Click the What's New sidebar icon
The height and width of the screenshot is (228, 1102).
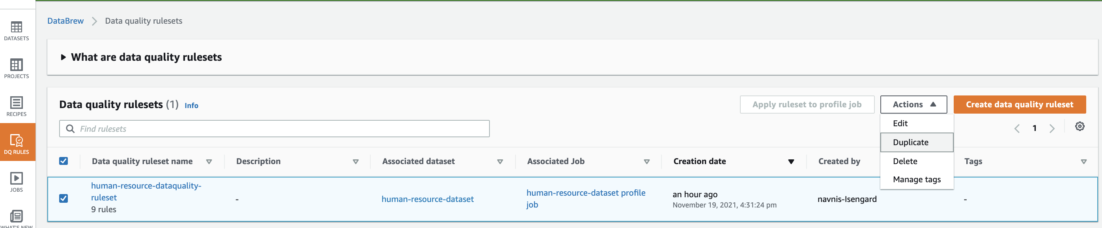point(17,217)
